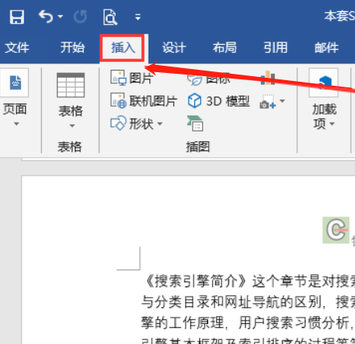Open the 布局 tab
Viewport: 355px width, 344px height.
click(225, 48)
